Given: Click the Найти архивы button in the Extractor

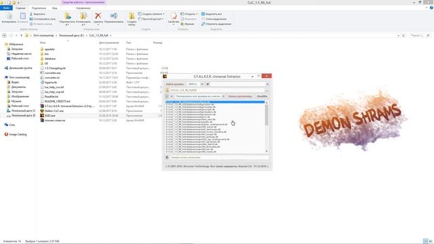Looking at the screenshot, I should coord(175,84).
